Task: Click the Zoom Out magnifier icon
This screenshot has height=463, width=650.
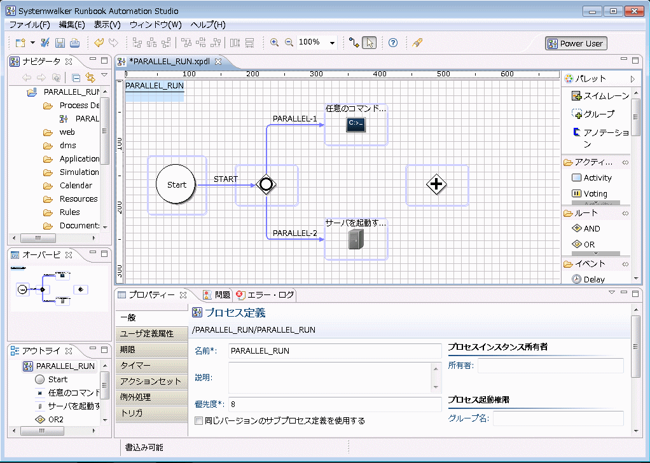Action: (289, 43)
